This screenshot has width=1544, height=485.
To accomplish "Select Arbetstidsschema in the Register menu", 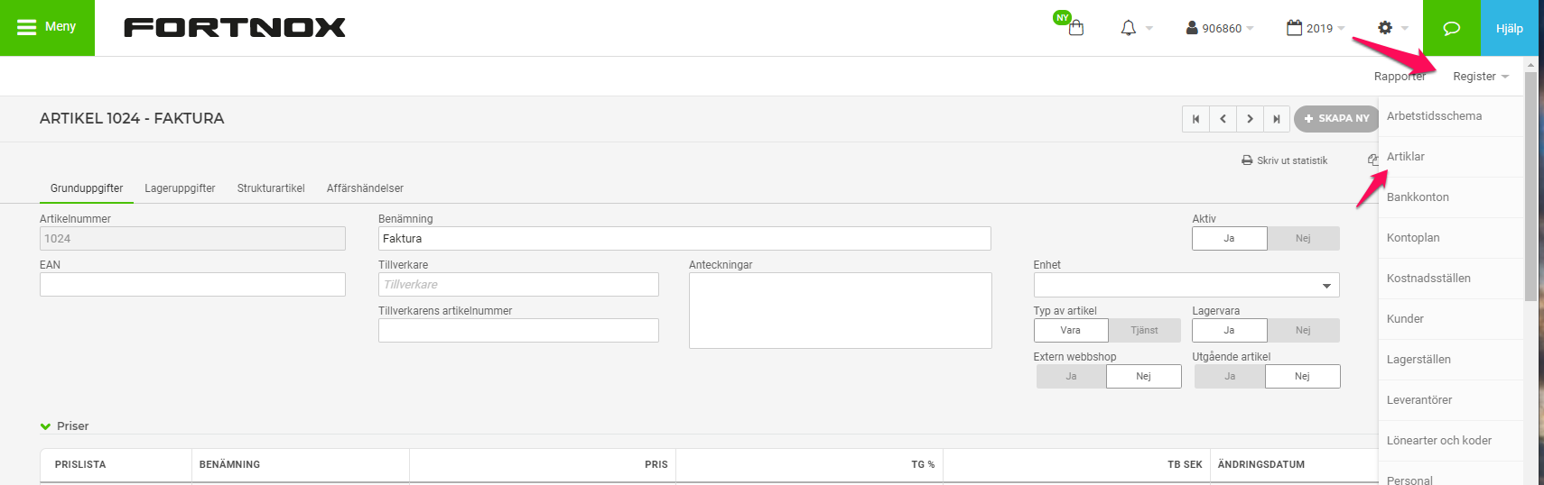I will [x=1451, y=116].
